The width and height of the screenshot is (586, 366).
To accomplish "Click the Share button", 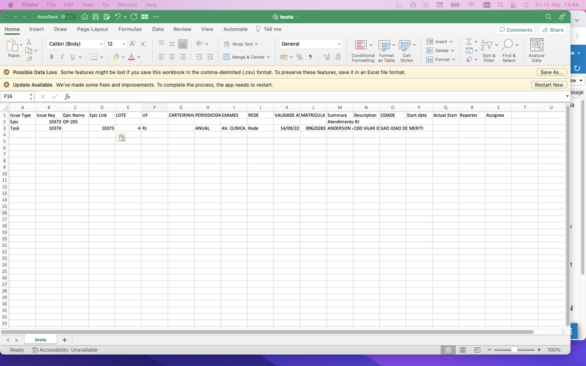I will pos(553,30).
